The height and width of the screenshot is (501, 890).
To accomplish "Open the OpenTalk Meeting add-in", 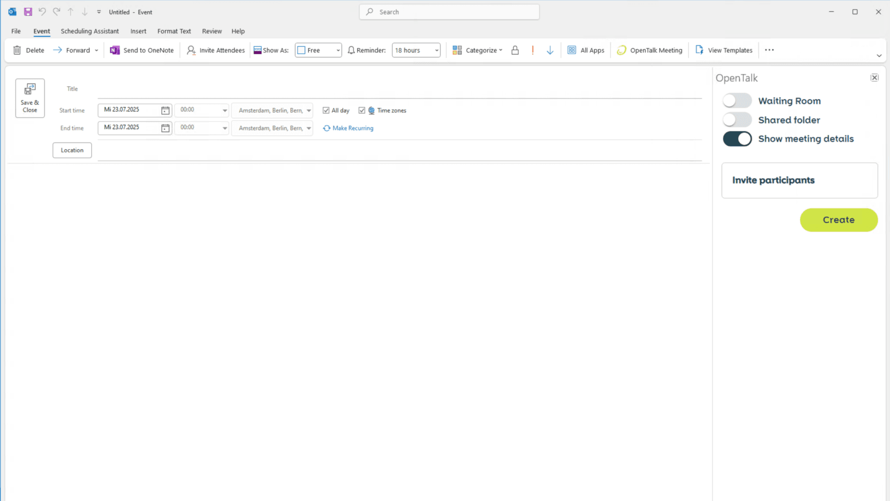I will pos(650,50).
